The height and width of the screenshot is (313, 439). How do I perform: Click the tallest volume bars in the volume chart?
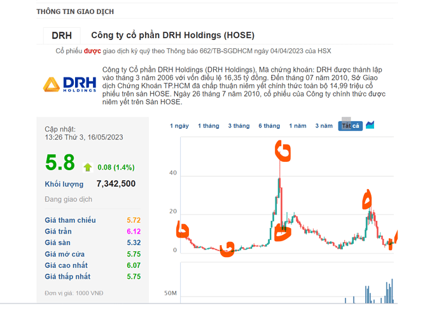click(x=390, y=291)
